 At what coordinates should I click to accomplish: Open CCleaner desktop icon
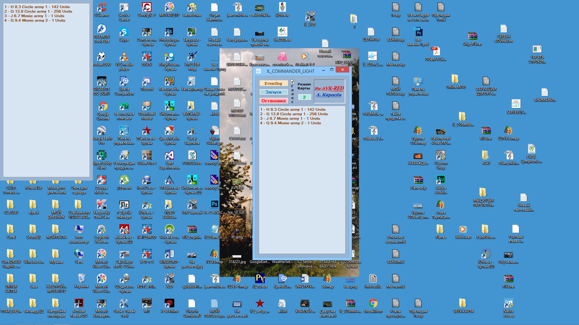(x=102, y=8)
